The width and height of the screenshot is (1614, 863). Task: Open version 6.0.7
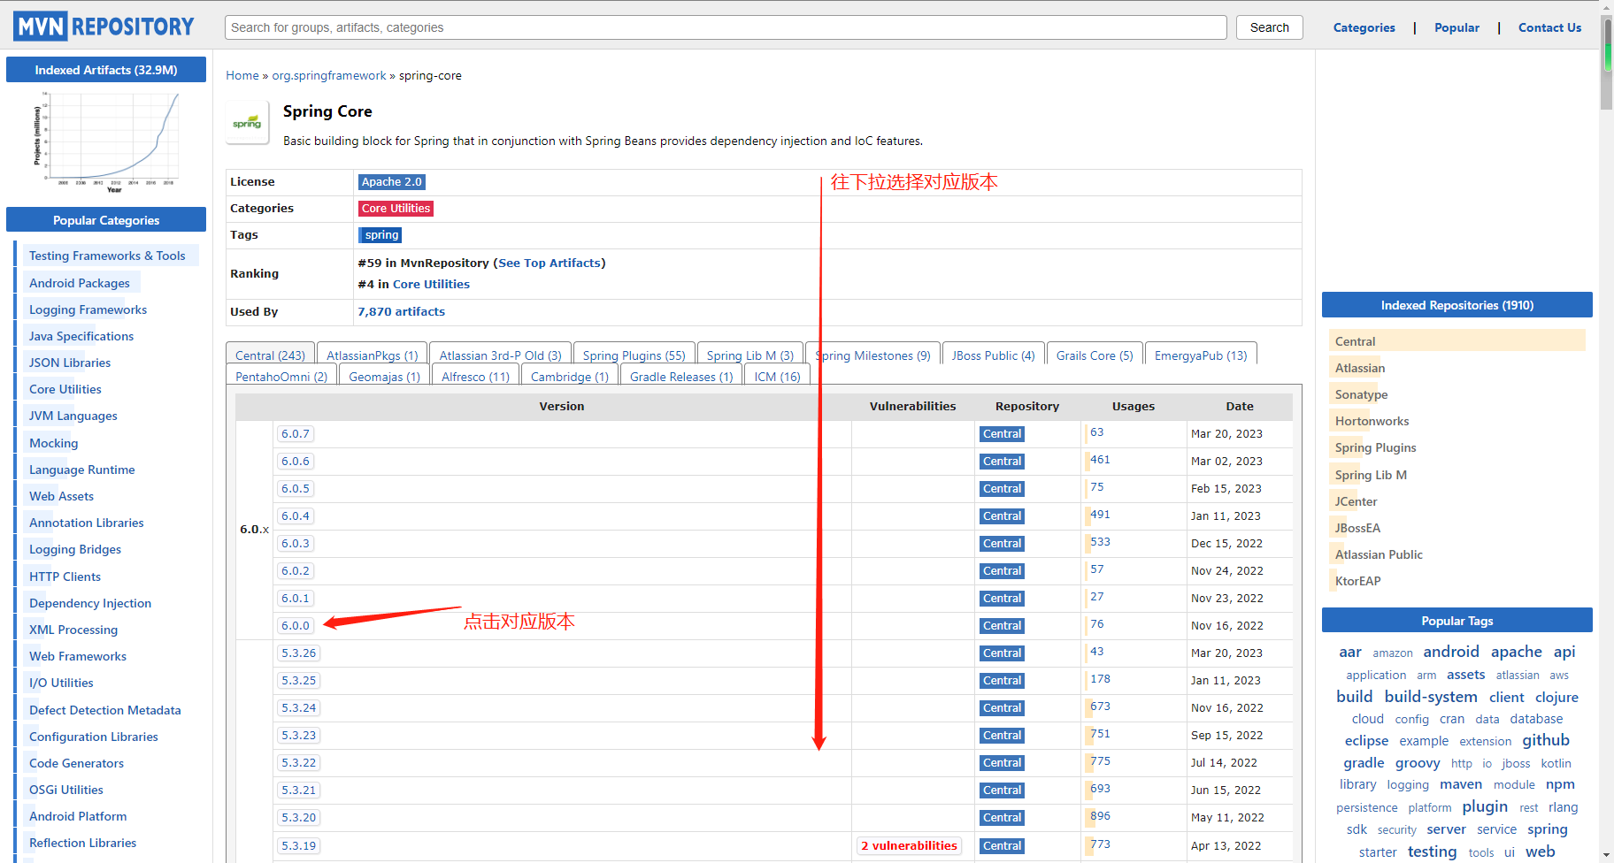coord(296,433)
